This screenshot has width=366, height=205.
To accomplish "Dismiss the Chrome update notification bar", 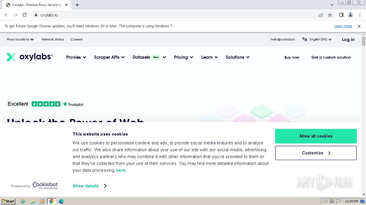I will [359, 26].
